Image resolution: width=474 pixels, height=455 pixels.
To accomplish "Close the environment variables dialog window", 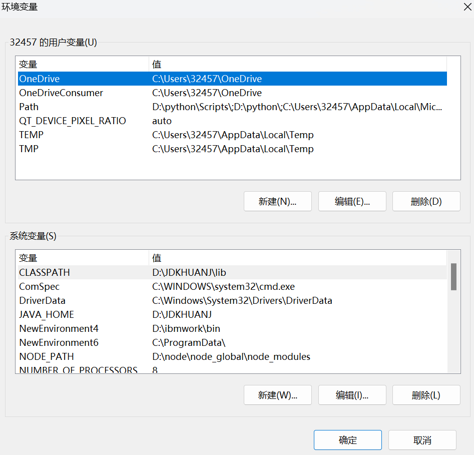I will coord(466,7).
